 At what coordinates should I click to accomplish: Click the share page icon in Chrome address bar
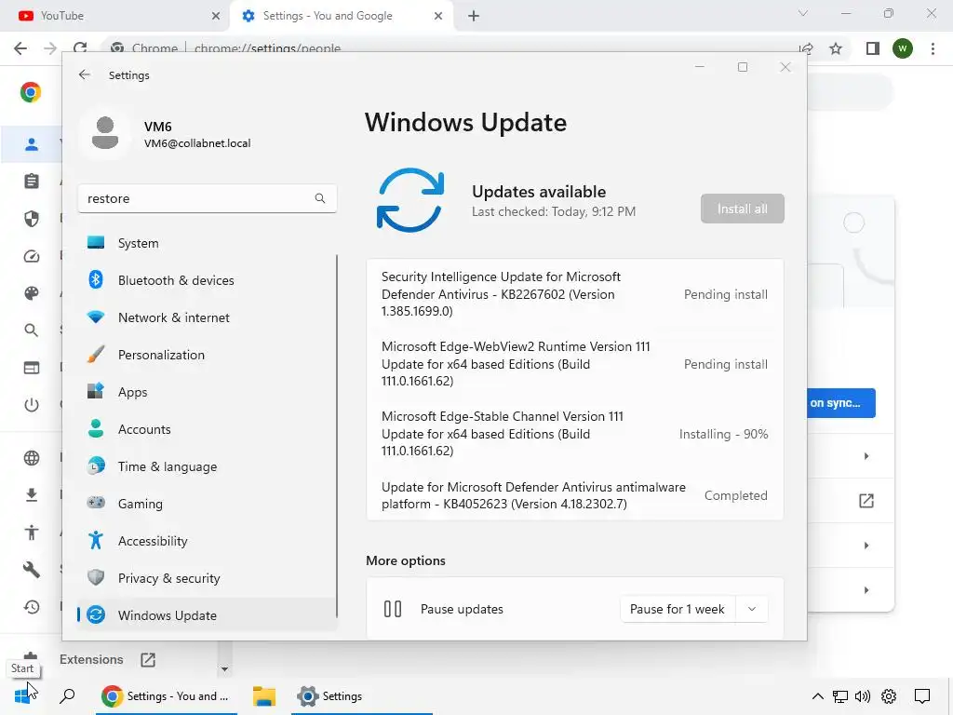pyautogui.click(x=807, y=48)
